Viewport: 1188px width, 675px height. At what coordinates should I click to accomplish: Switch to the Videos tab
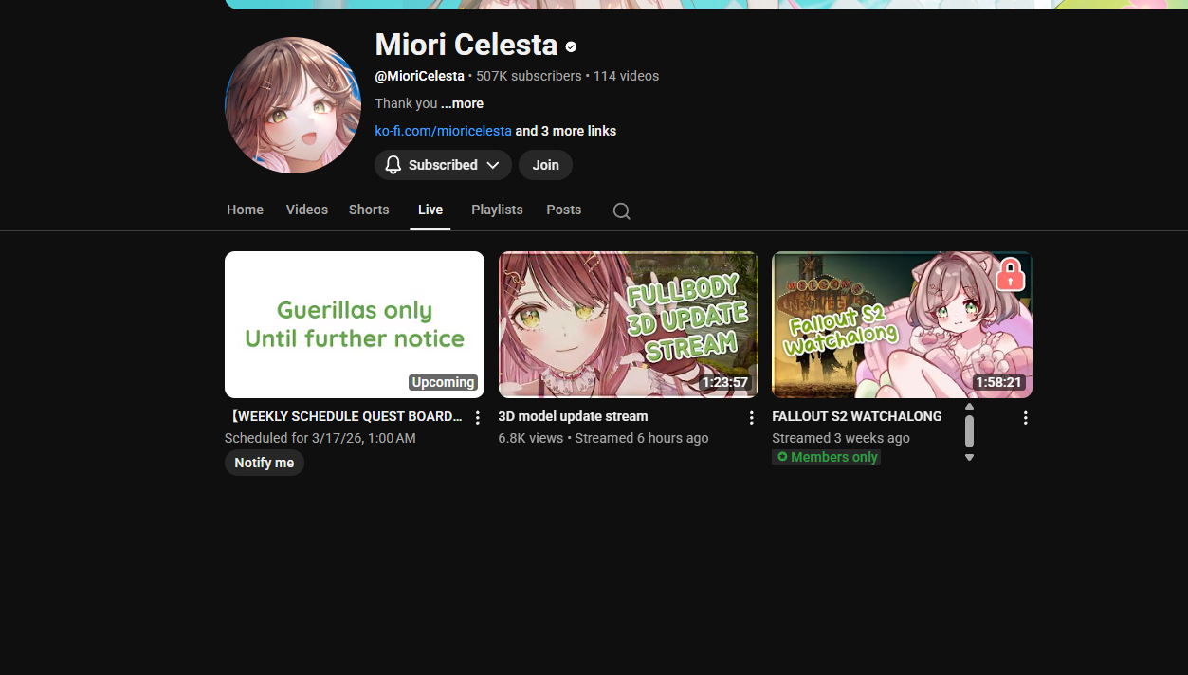point(307,210)
